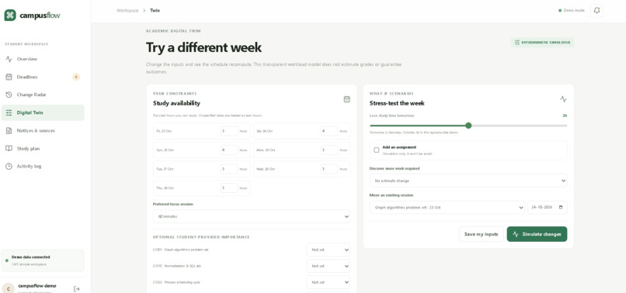Viewport: 626px width, 293px height.
Task: Go to Overview in the sidebar
Action: [x=43, y=59]
